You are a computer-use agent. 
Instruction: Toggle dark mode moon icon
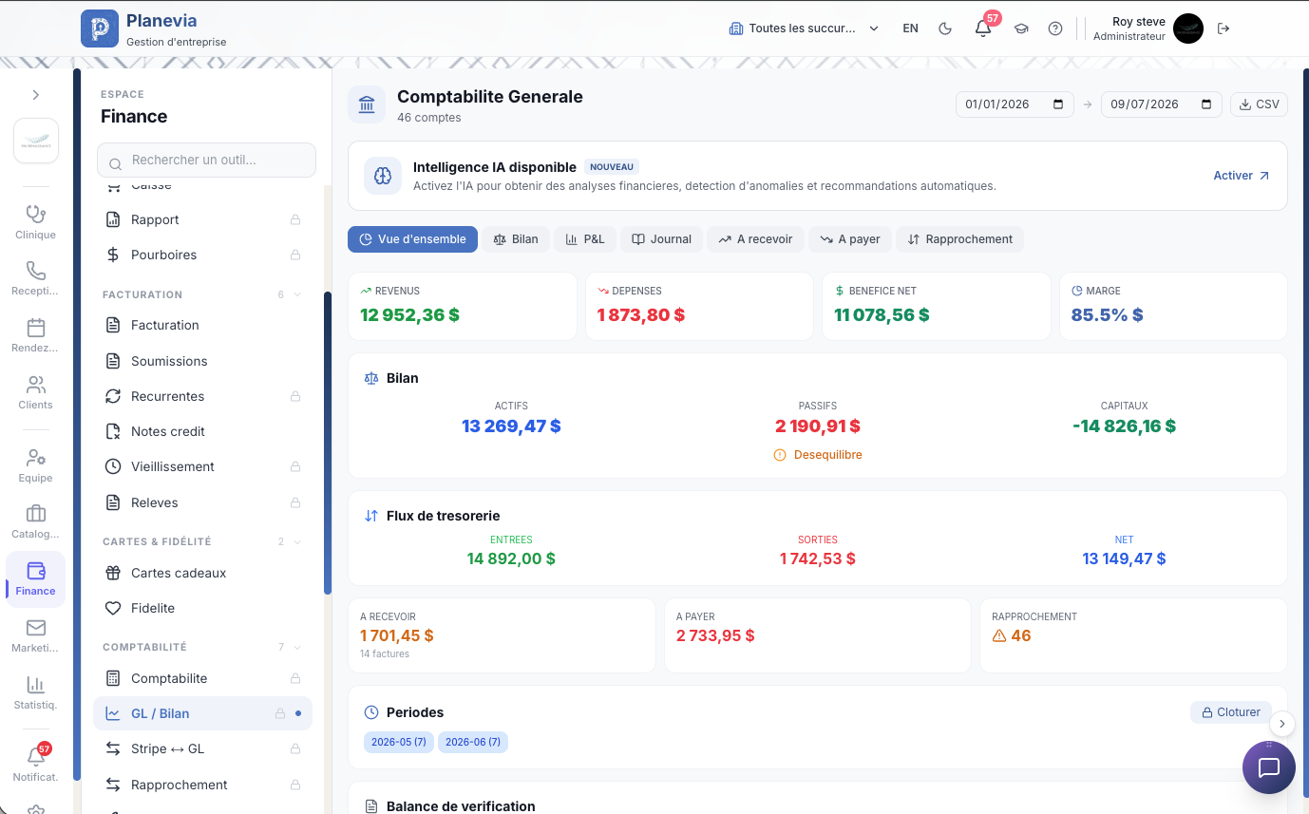point(945,28)
